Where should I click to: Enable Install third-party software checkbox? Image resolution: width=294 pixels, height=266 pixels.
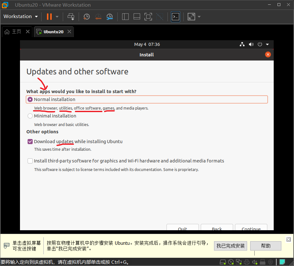coord(30,161)
